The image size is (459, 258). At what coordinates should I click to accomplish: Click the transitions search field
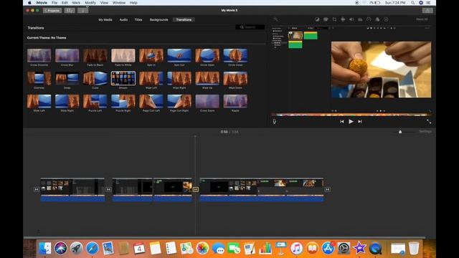250,27
